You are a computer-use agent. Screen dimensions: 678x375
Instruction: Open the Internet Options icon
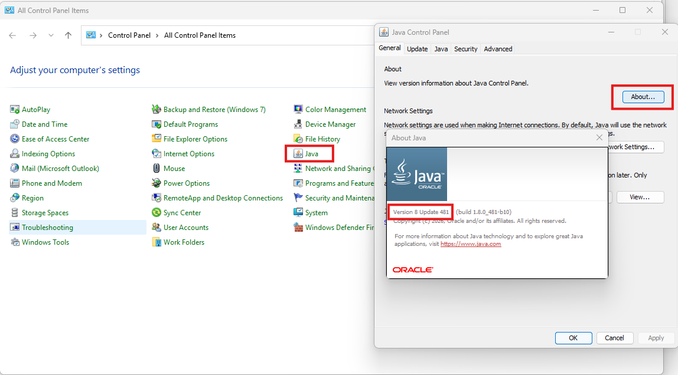(x=157, y=154)
